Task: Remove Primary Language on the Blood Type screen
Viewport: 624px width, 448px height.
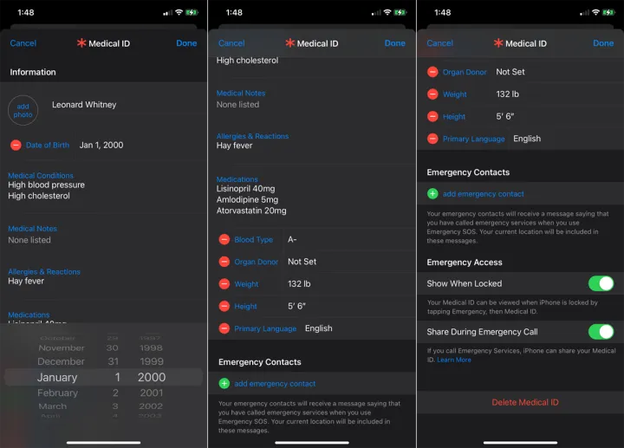Action: [224, 328]
